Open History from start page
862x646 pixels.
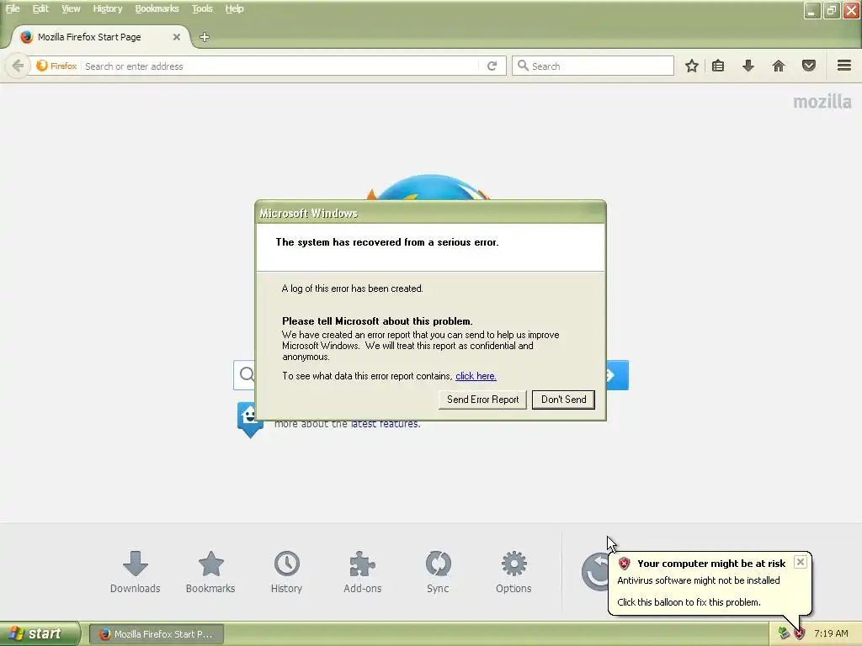[286, 572]
